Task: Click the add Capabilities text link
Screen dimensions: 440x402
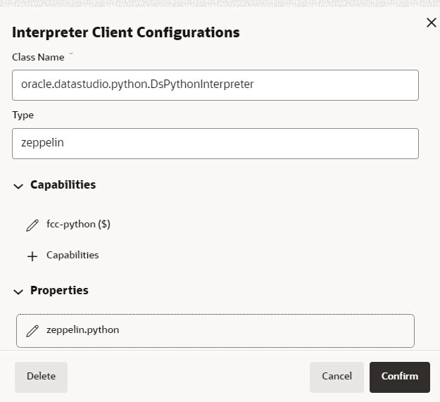Action: pyautogui.click(x=73, y=256)
